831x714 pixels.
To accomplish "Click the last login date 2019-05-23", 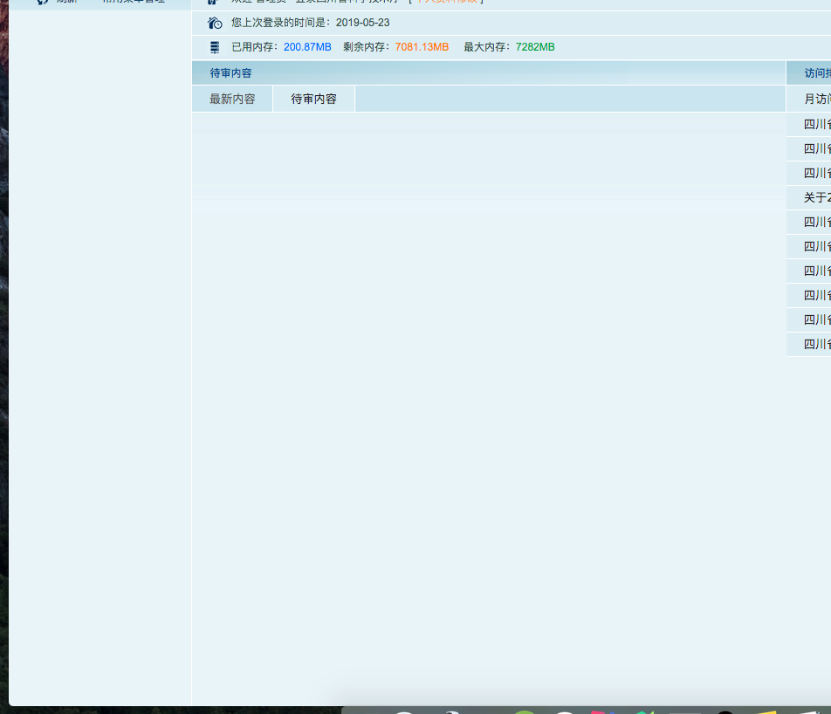I will [362, 23].
